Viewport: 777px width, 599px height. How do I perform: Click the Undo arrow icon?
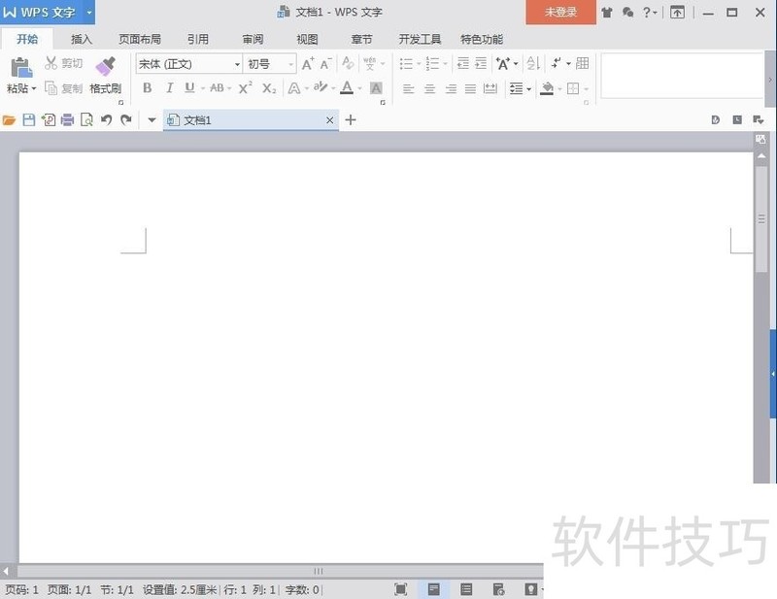106,120
